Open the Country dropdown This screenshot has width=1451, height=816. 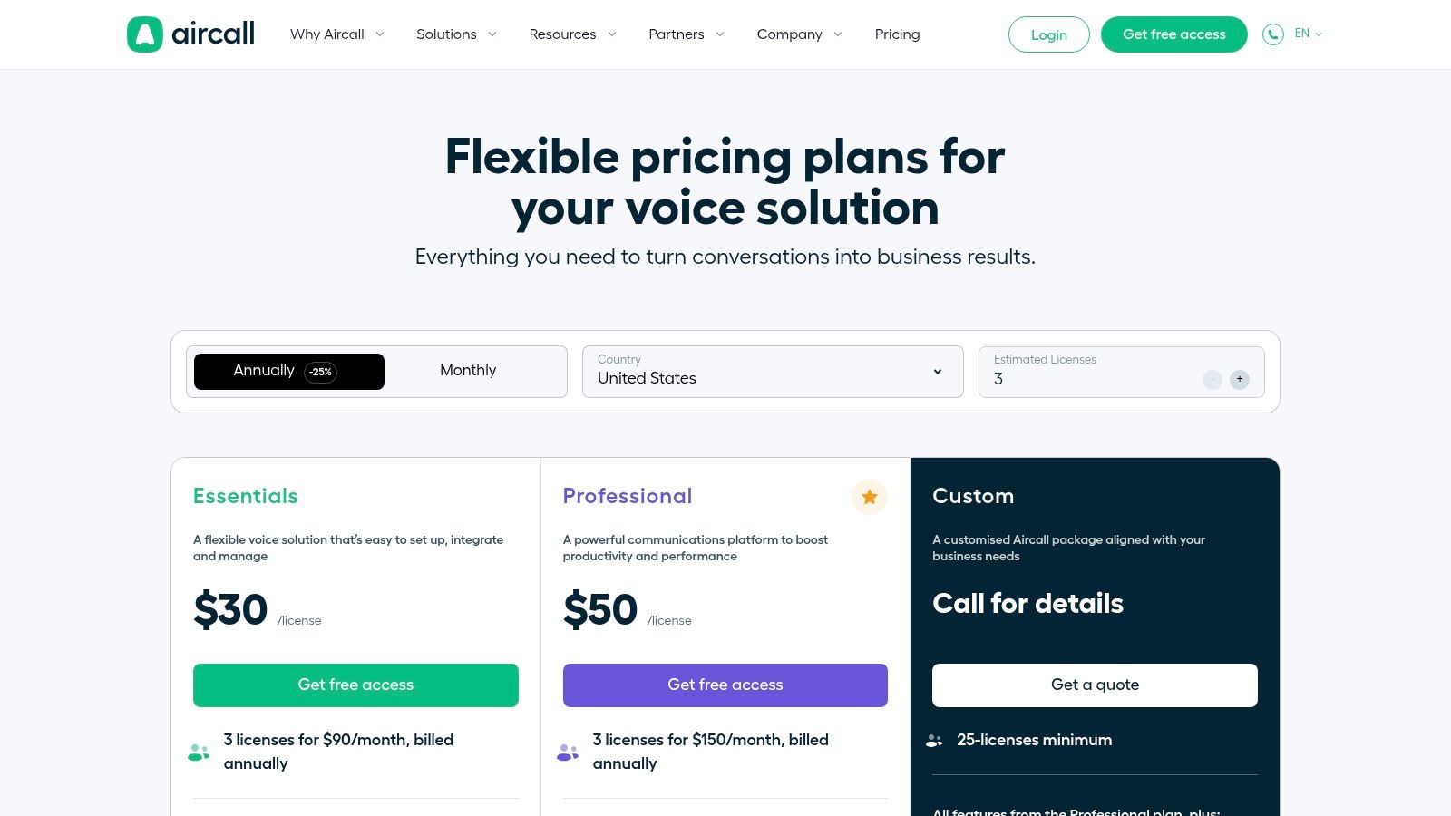tap(773, 372)
